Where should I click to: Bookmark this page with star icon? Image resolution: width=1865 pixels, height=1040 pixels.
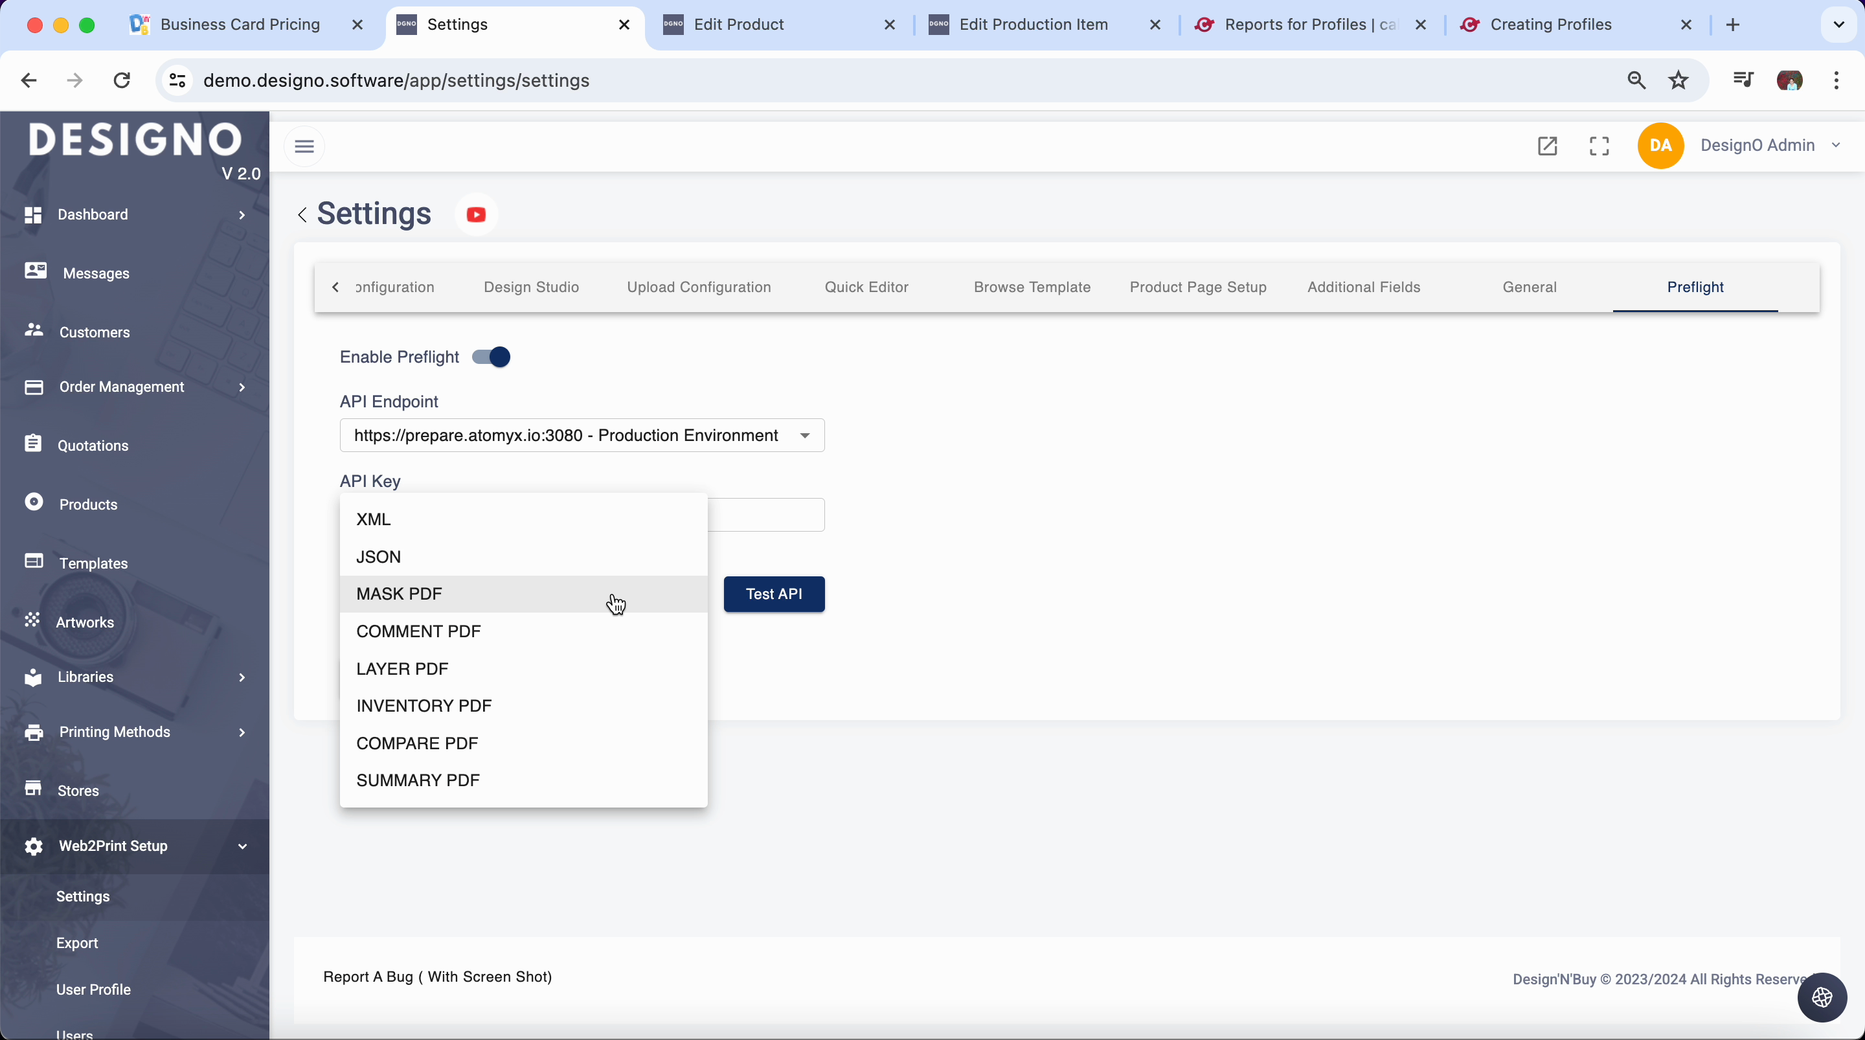pos(1678,80)
